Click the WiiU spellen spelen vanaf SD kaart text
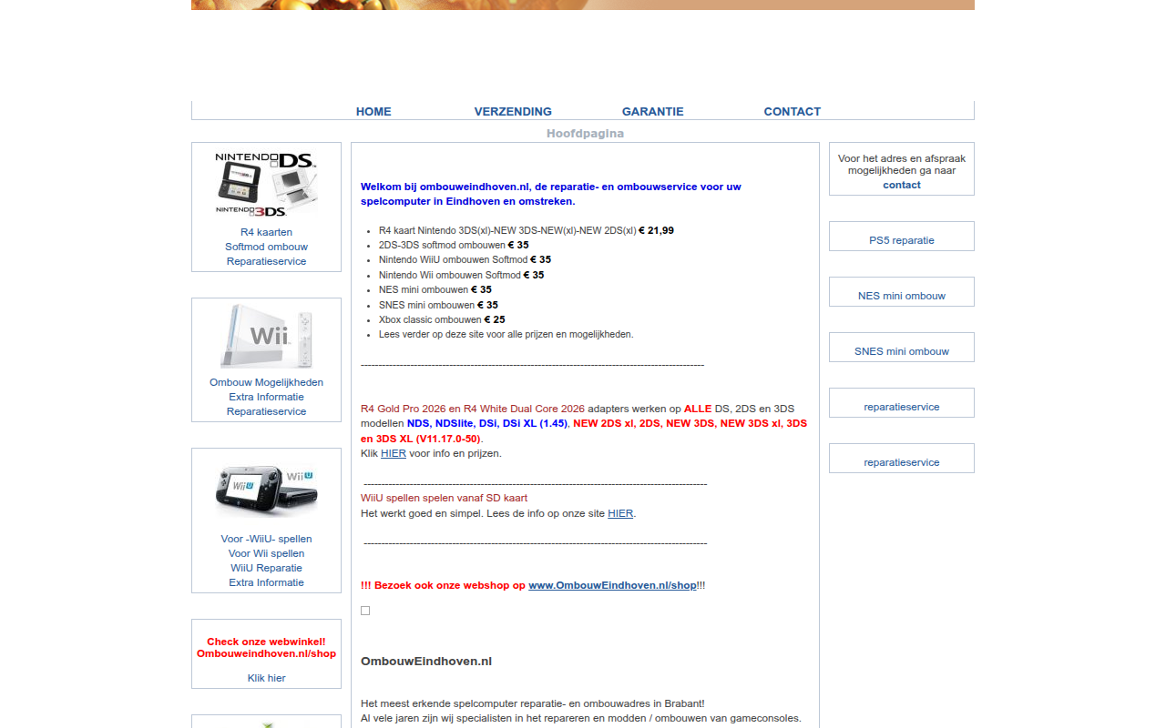This screenshot has width=1166, height=728. (x=444, y=498)
